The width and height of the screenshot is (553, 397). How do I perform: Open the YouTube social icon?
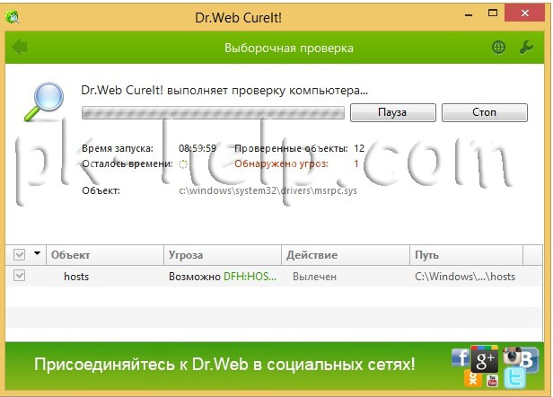coord(492,381)
